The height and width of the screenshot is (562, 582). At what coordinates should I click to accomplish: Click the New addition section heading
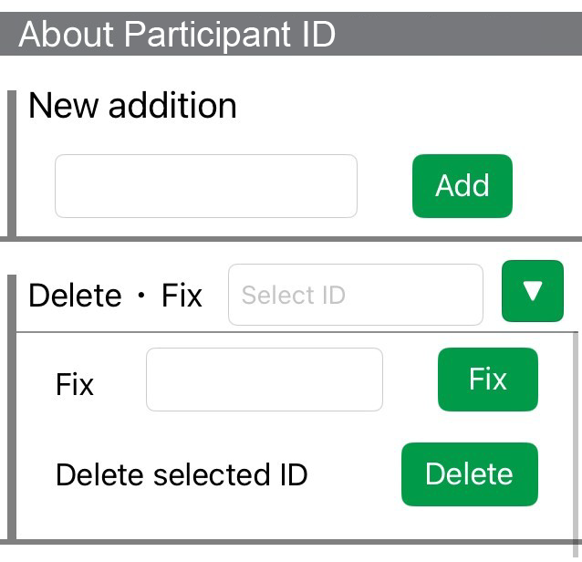click(132, 106)
